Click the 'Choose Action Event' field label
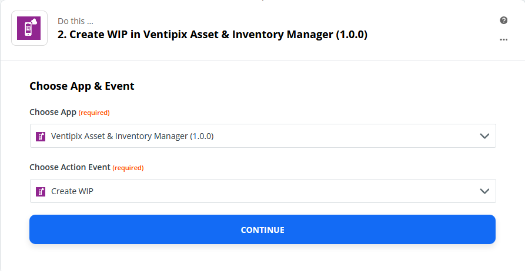The width and height of the screenshot is (525, 271). [69, 167]
